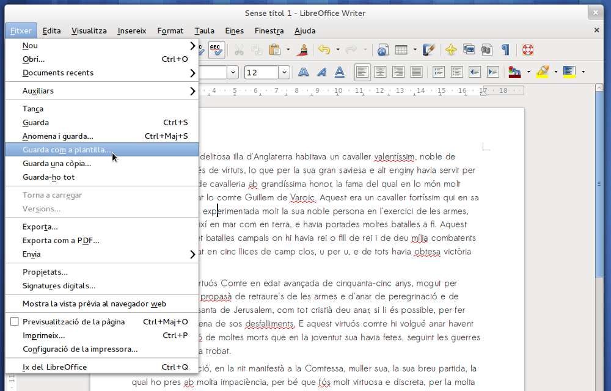Open the Navigator star icon
Viewport: 611px width, 391px height.
click(451, 50)
